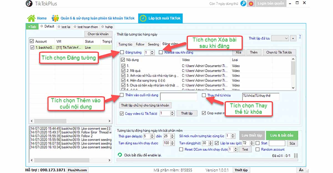Click the Xóa button

[238, 52]
